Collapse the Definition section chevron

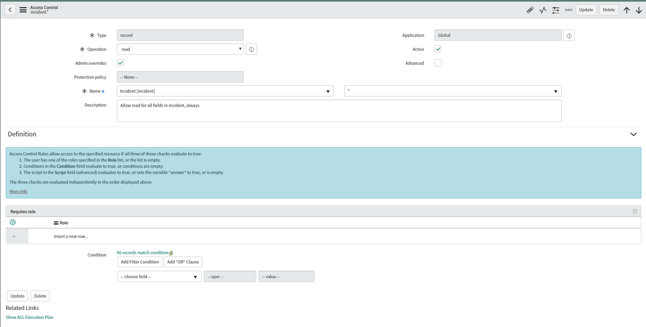point(634,134)
